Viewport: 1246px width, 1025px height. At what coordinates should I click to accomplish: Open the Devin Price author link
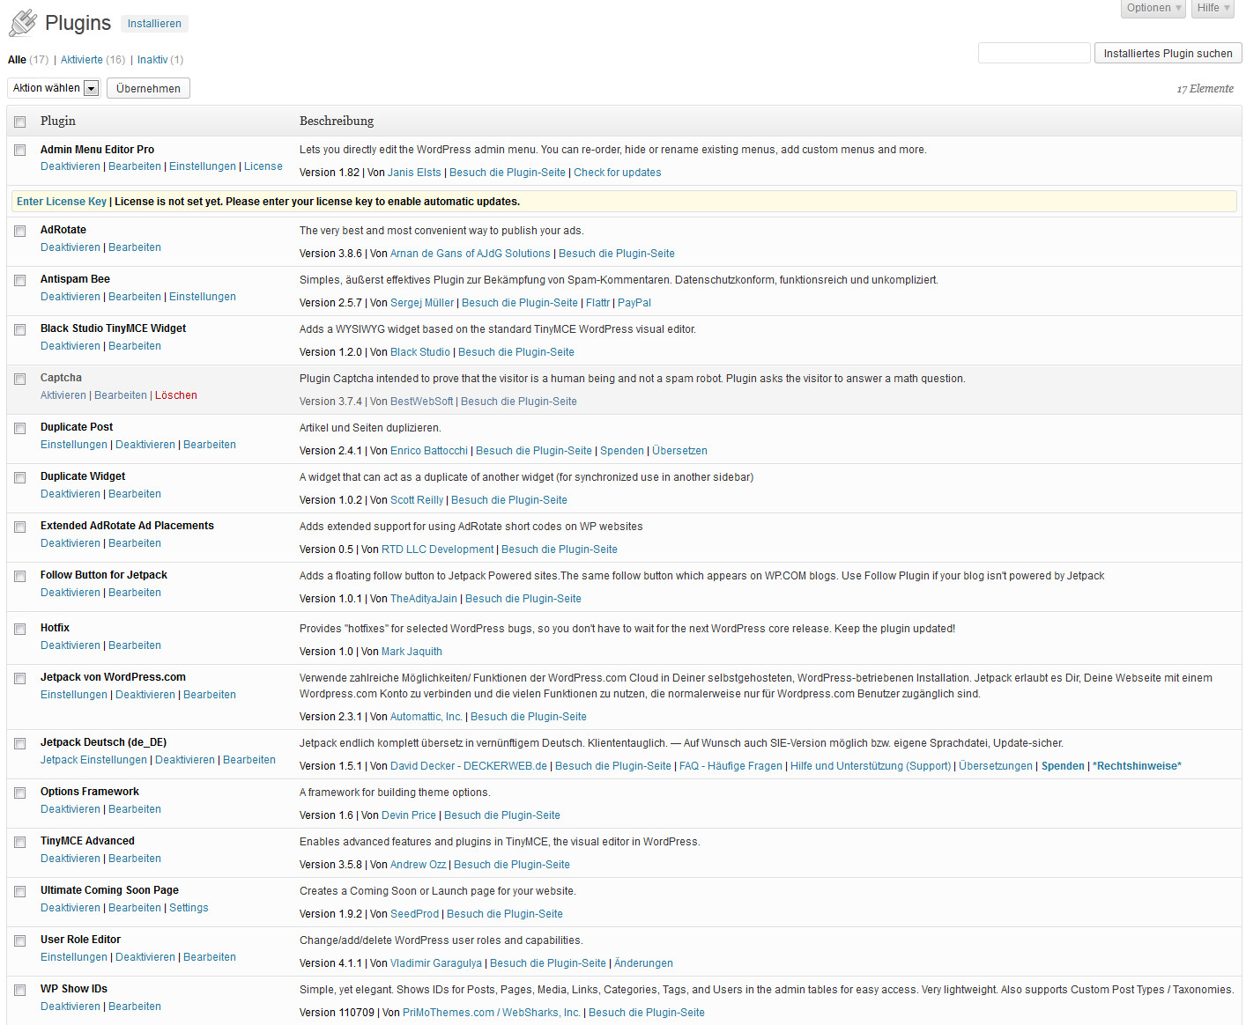tap(409, 815)
